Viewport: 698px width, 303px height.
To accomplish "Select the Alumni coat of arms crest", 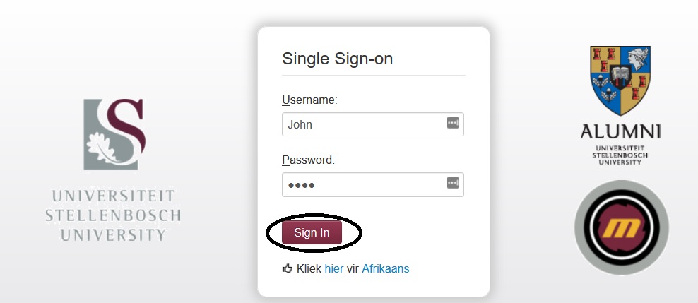I will click(620, 81).
